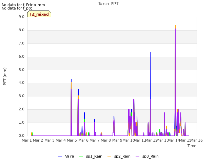Image resolution: width=217 pixels, height=163 pixels.
Task: Click the 5.0 y-axis tick label
Action: (x=21, y=70)
